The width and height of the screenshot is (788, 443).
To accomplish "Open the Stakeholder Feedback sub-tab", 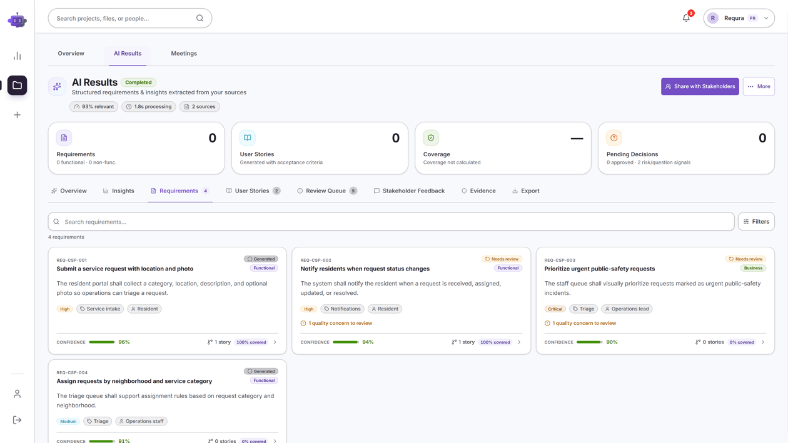I will (409, 191).
